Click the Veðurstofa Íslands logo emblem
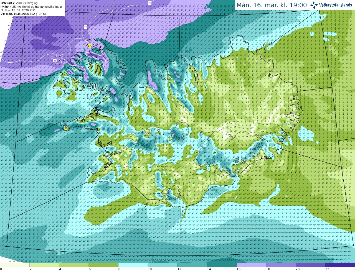The height and width of the screenshot is (271, 355). pos(314,5)
